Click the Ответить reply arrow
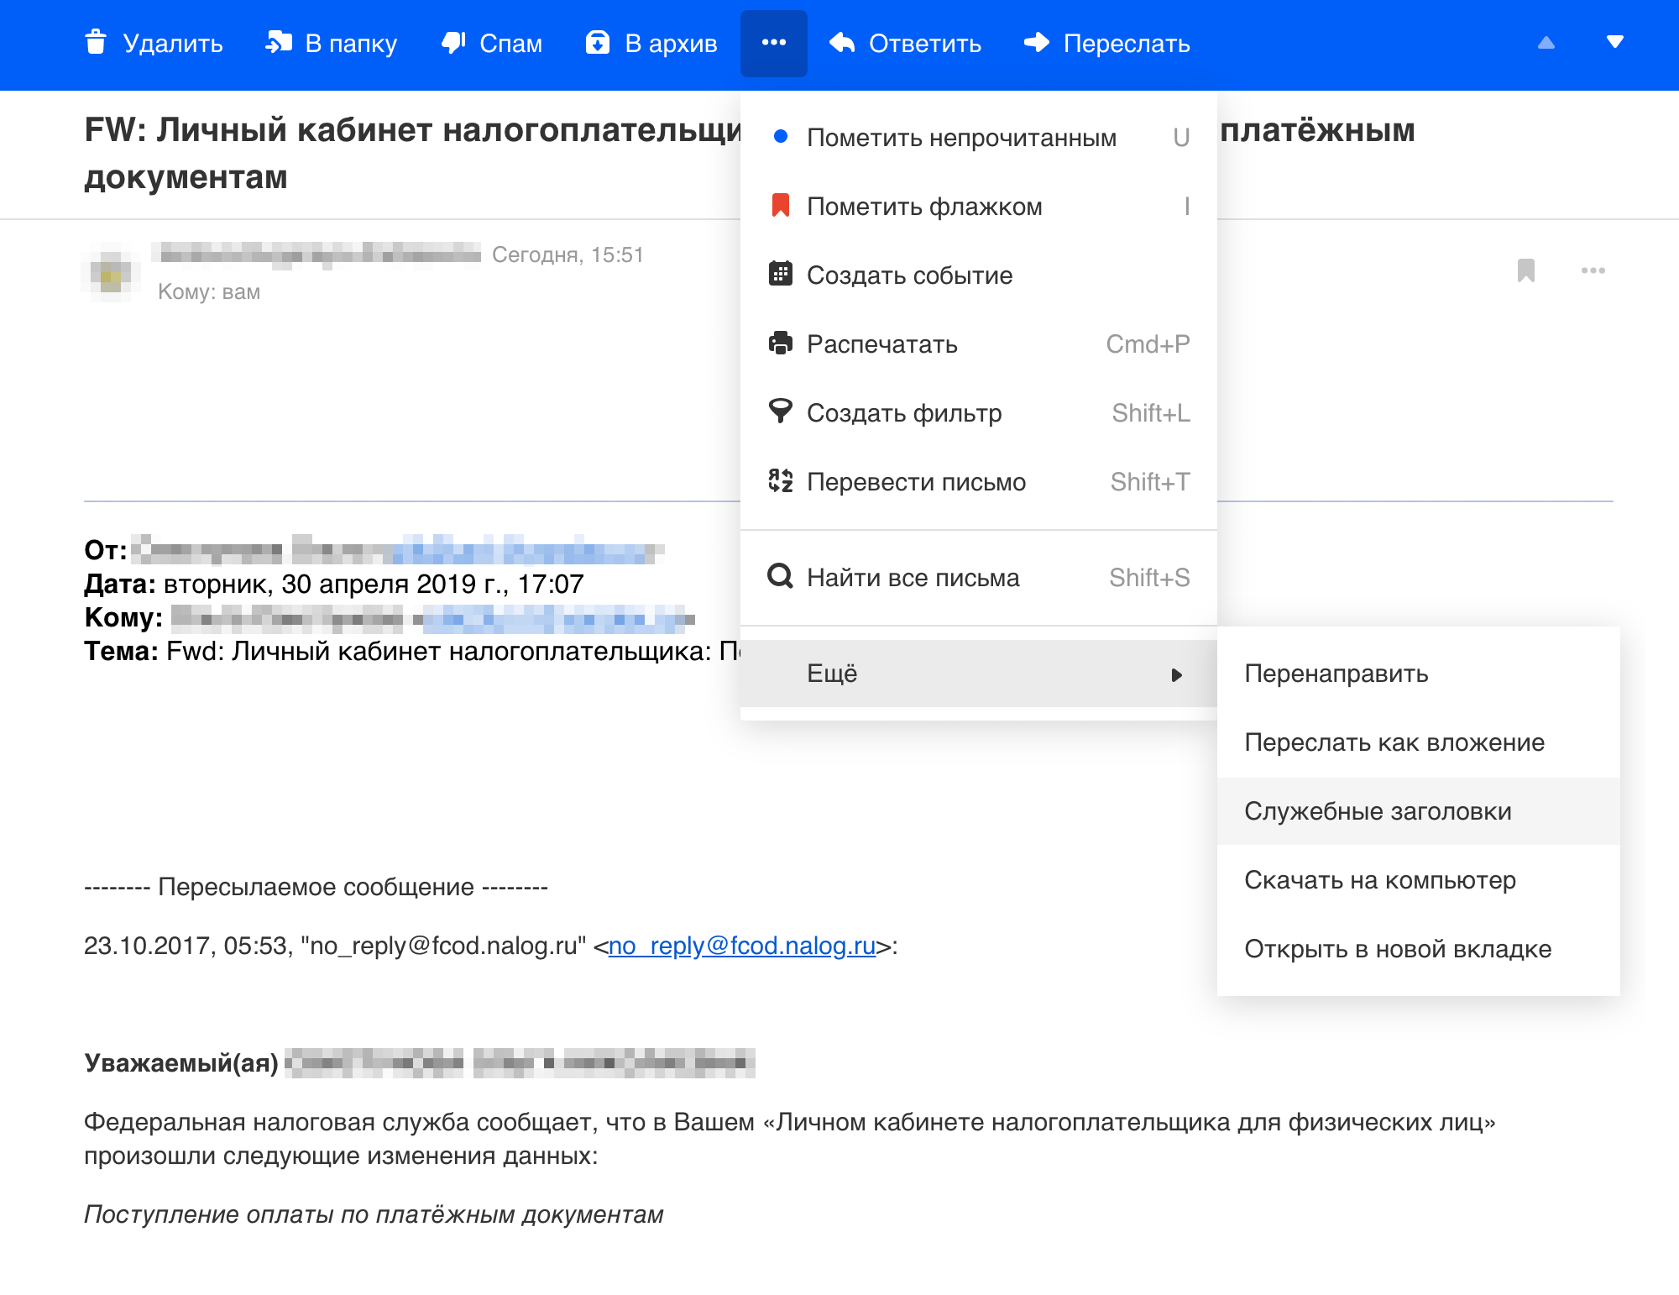 pos(842,42)
